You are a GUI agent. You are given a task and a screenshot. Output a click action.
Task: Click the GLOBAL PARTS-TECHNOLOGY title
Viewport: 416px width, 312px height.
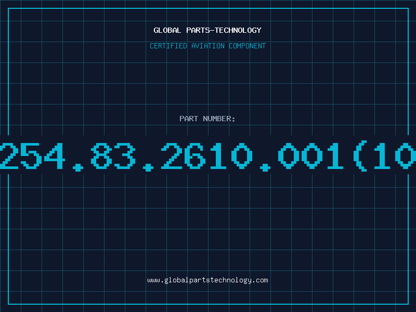(207, 30)
